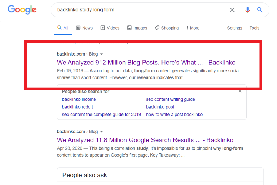Clear the search box with X icon
The height and width of the screenshot is (185, 277).
coord(232,10)
